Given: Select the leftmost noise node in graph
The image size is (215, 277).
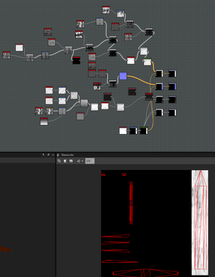Looking at the screenshot, I should point(6,55).
